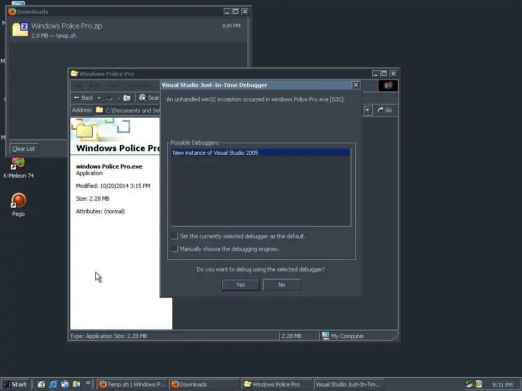Open the File menu in explorer window

pos(78,86)
